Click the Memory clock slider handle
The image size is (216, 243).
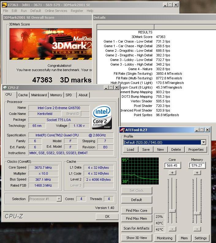tap(197, 213)
